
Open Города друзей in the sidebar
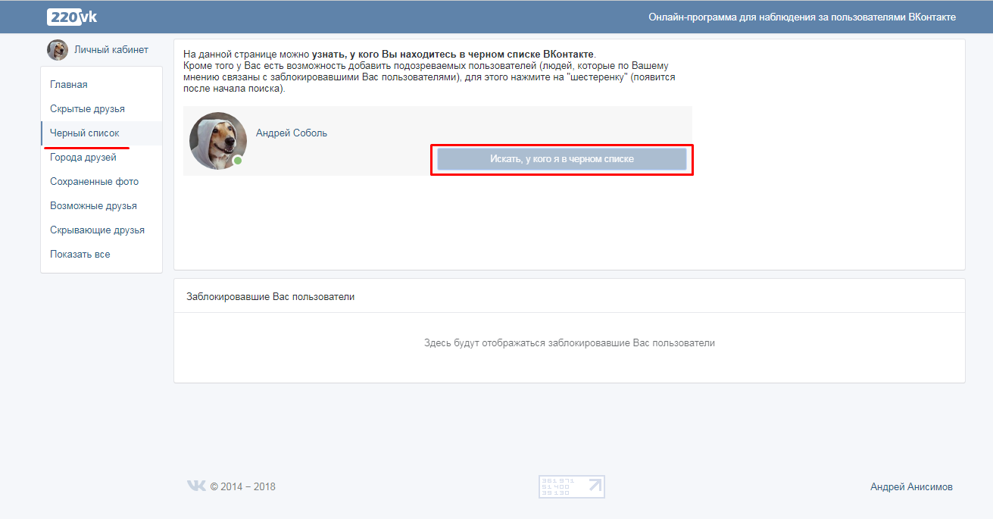[x=83, y=157]
